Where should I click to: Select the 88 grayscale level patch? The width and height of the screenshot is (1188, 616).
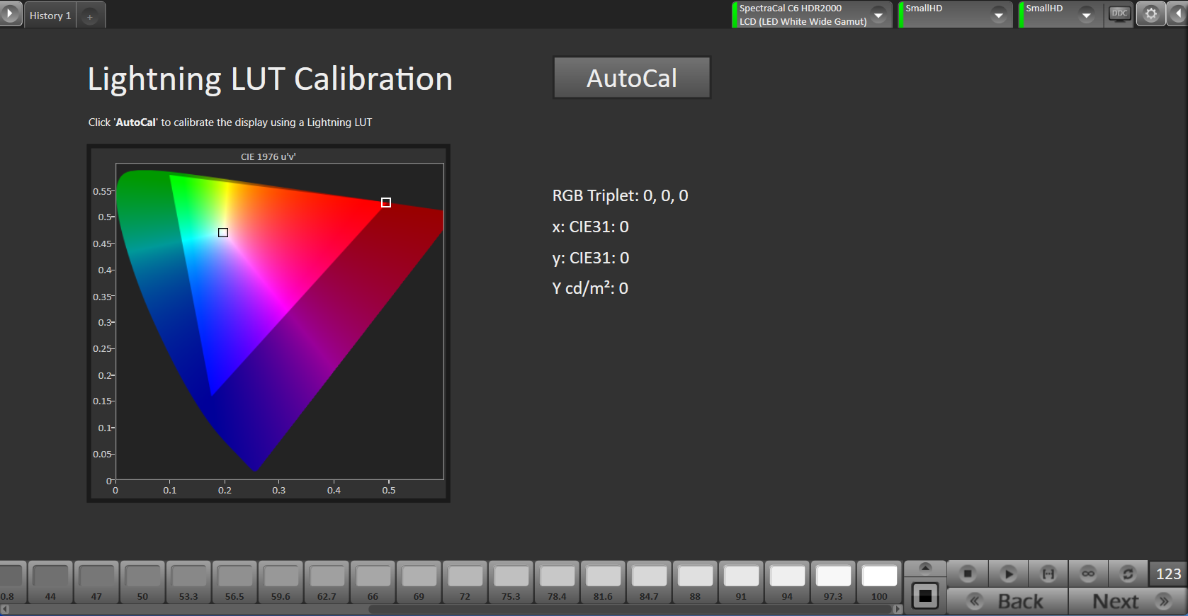click(x=695, y=582)
